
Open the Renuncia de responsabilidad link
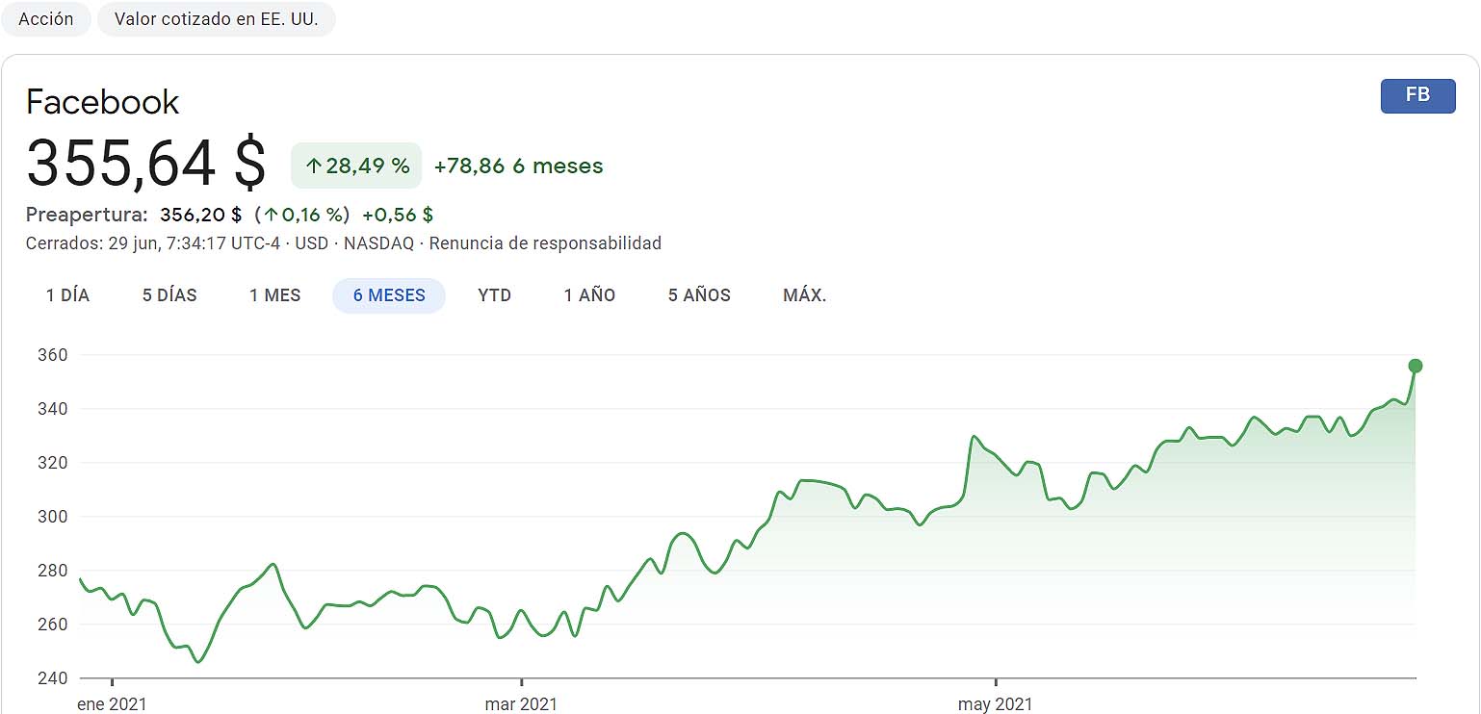coord(545,243)
